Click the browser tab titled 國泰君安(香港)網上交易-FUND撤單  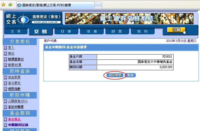point(56,5)
